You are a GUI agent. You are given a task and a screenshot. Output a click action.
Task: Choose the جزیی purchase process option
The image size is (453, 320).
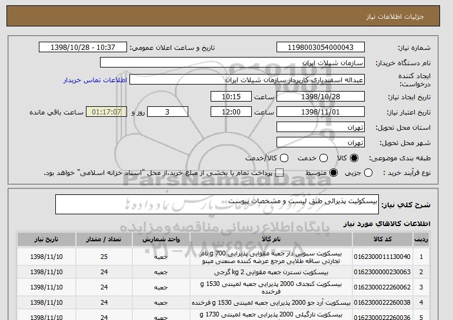(x=368, y=173)
